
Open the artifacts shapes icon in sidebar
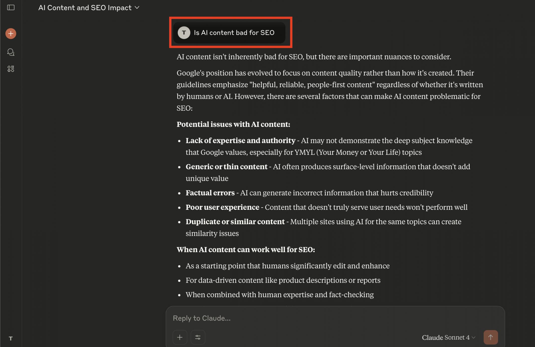click(x=11, y=69)
